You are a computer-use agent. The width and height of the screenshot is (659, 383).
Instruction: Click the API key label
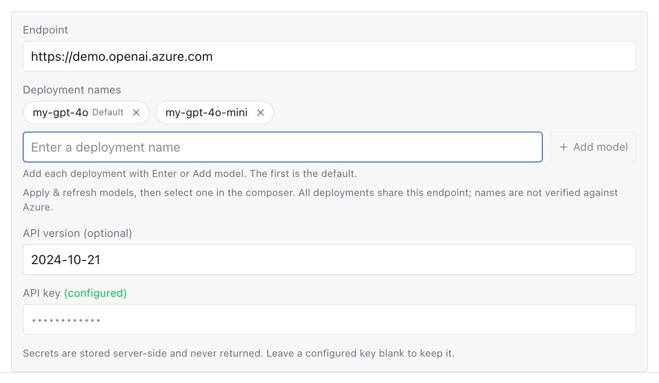coord(42,293)
